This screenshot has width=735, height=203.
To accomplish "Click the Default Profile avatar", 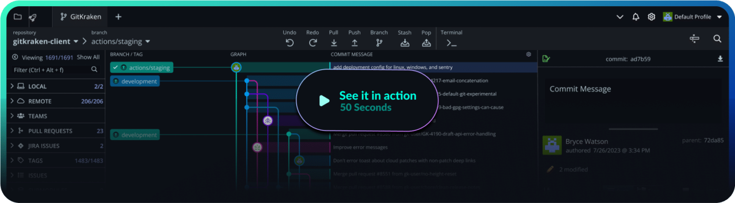I will pos(667,17).
